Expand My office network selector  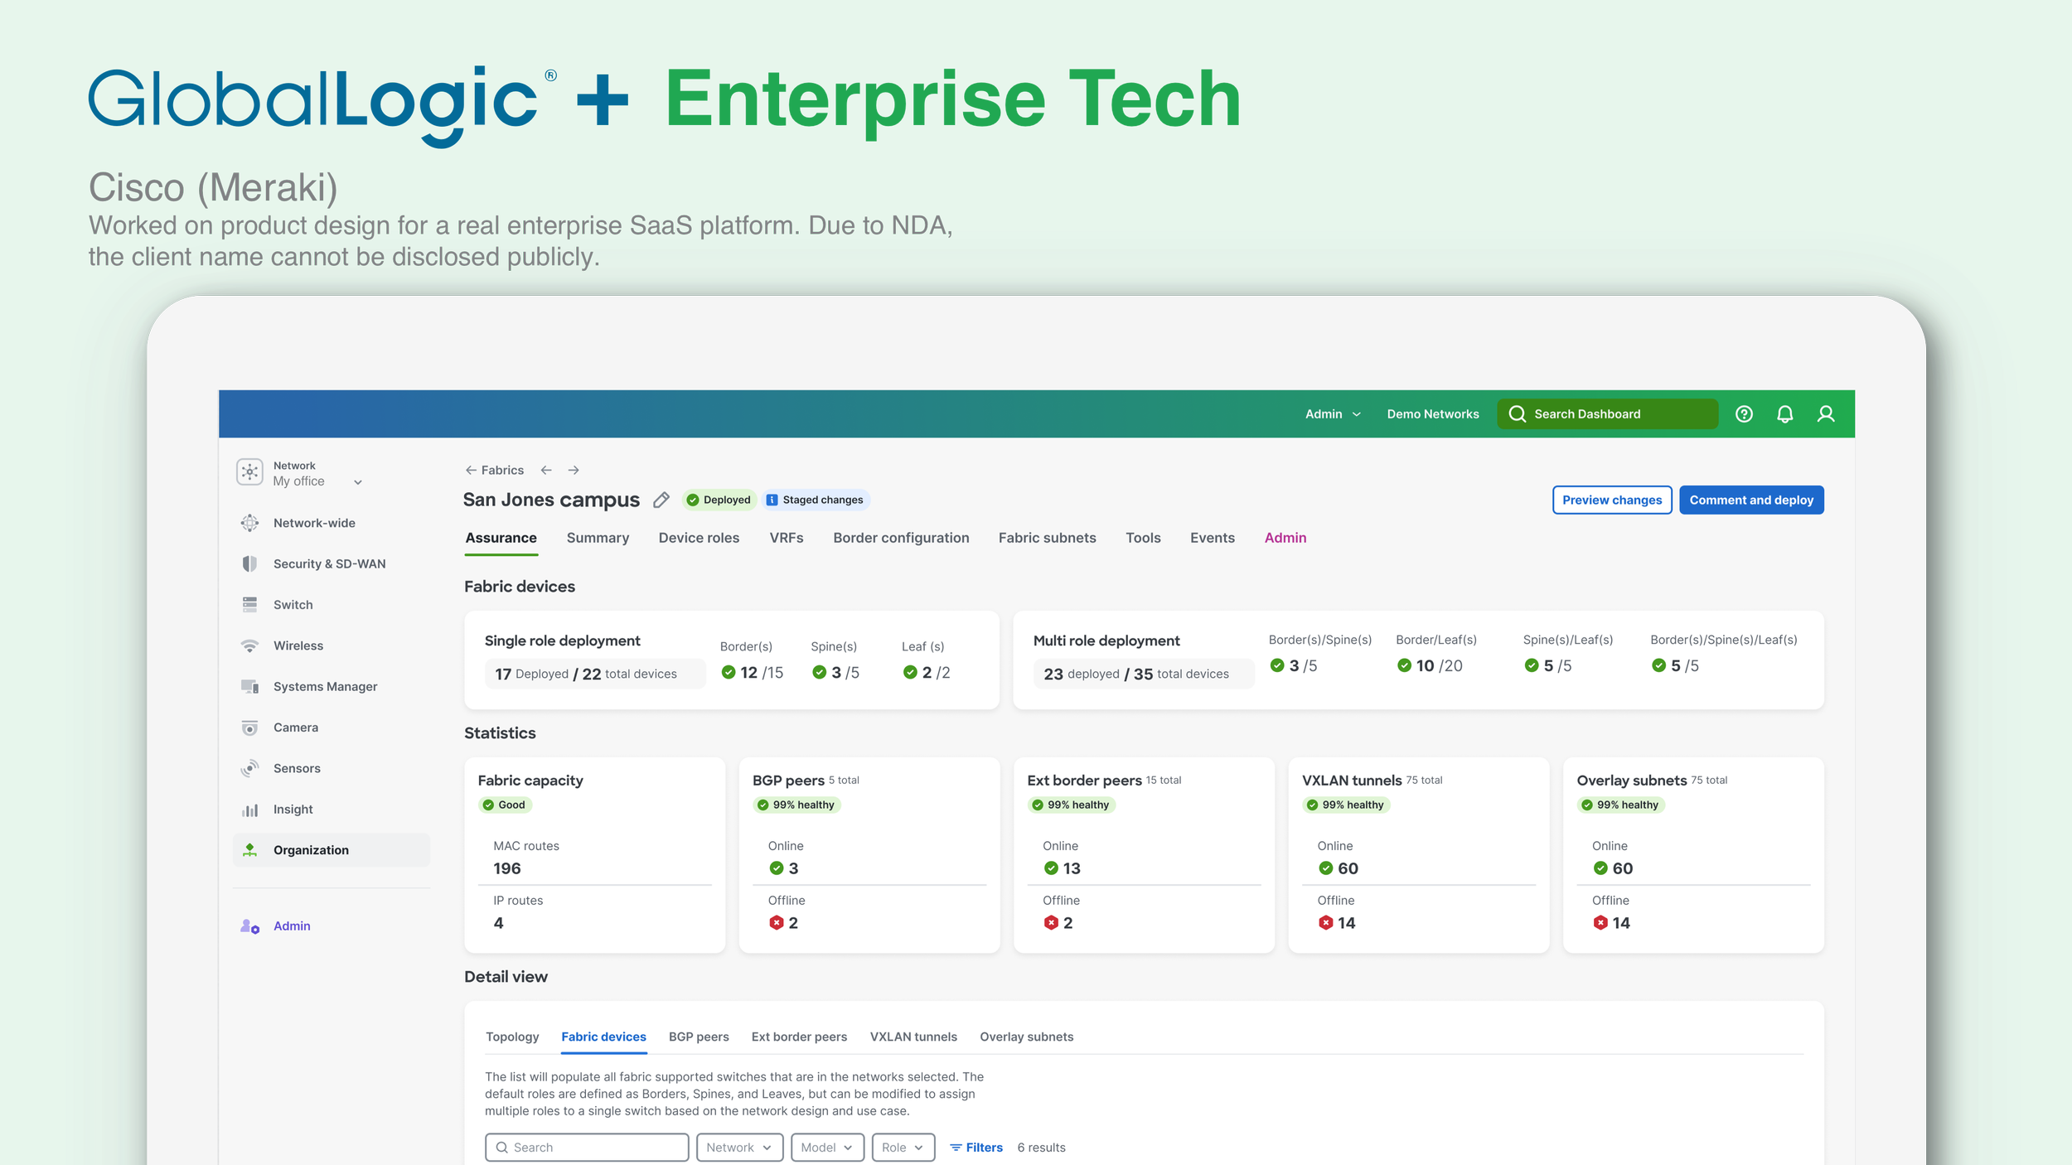(x=357, y=481)
